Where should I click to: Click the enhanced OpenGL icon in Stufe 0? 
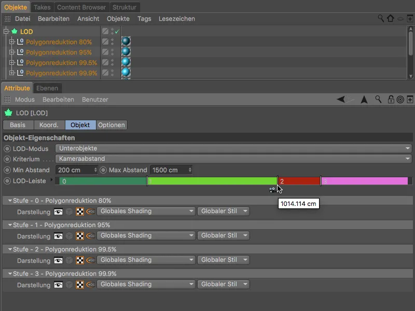coord(90,211)
